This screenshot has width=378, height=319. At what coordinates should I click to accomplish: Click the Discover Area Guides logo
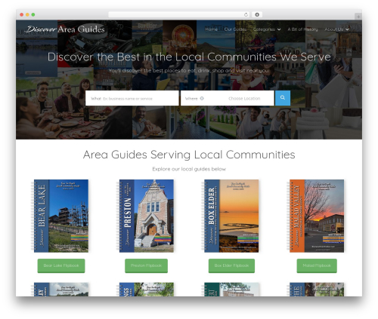click(65, 29)
